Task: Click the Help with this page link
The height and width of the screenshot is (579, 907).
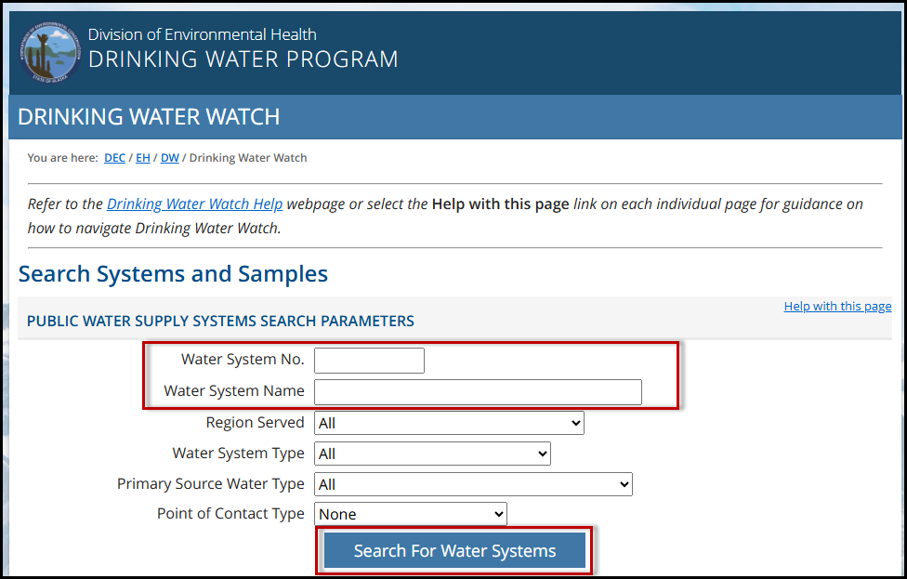Action: coord(837,306)
